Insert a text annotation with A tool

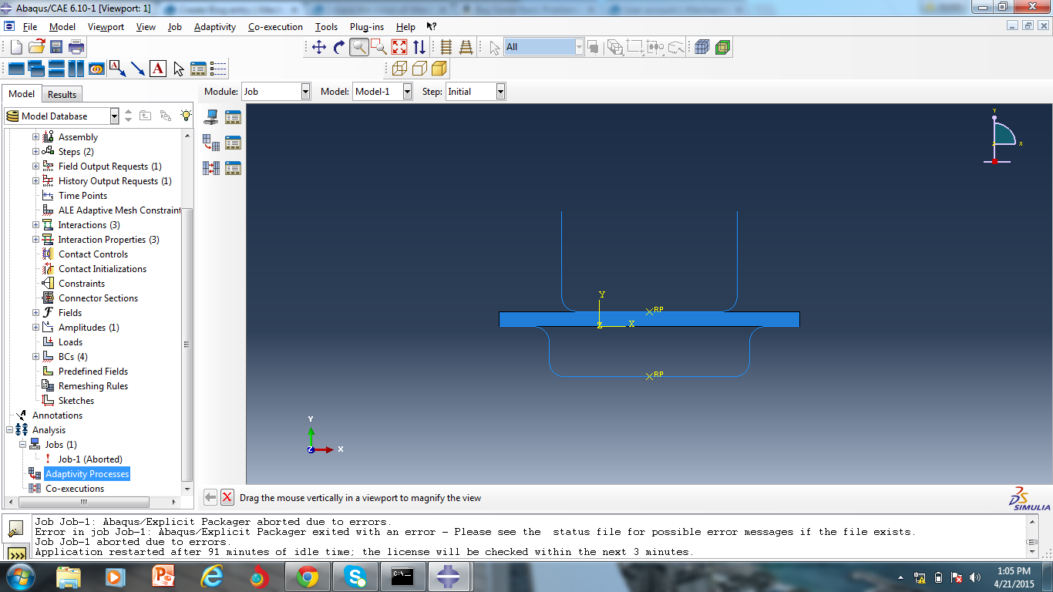pos(158,69)
